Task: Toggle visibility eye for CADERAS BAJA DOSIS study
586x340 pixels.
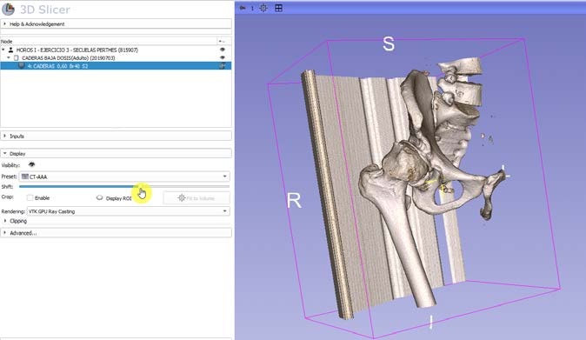Action: [223, 58]
